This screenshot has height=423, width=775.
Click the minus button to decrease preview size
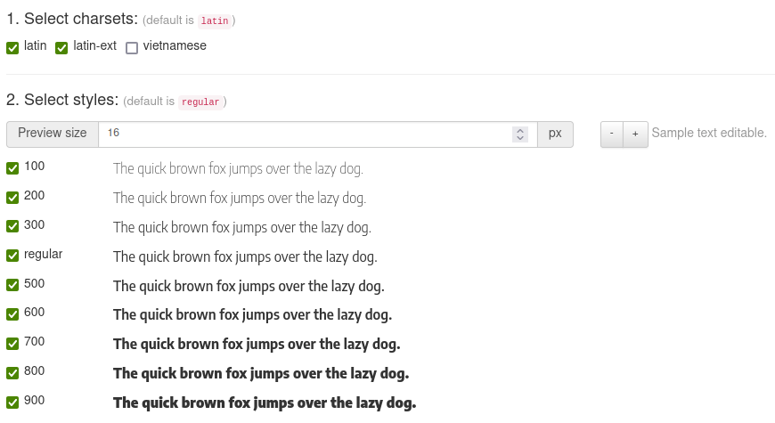(x=611, y=134)
